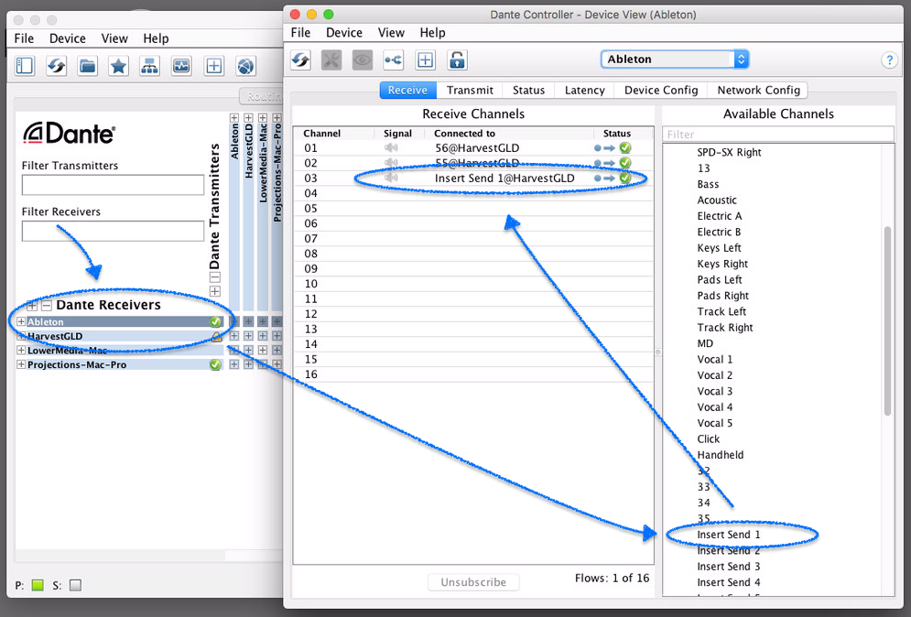Collapse all Dante Transmitters with the minus
The height and width of the screenshot is (617, 911).
(214, 277)
